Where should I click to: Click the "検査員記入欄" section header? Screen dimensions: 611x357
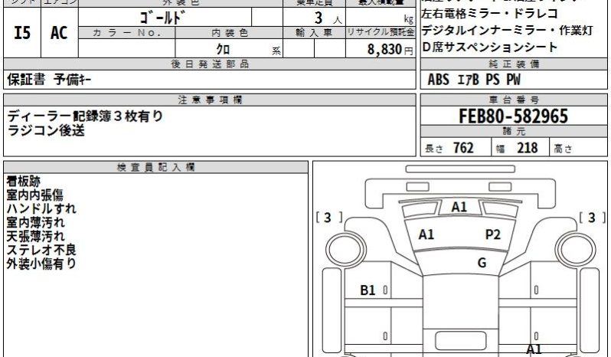coord(156,168)
